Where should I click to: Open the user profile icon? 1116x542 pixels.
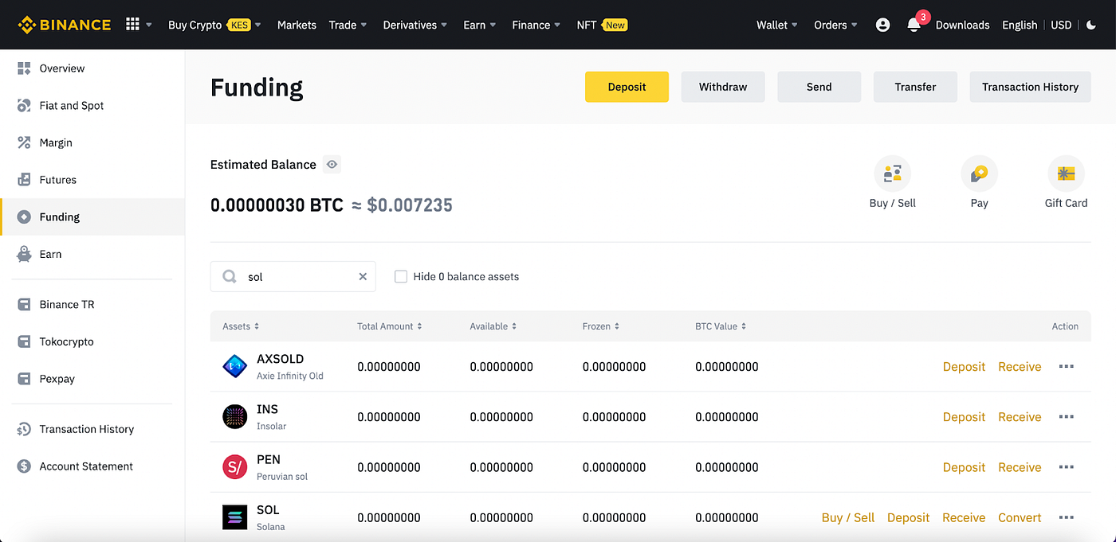[x=882, y=25]
